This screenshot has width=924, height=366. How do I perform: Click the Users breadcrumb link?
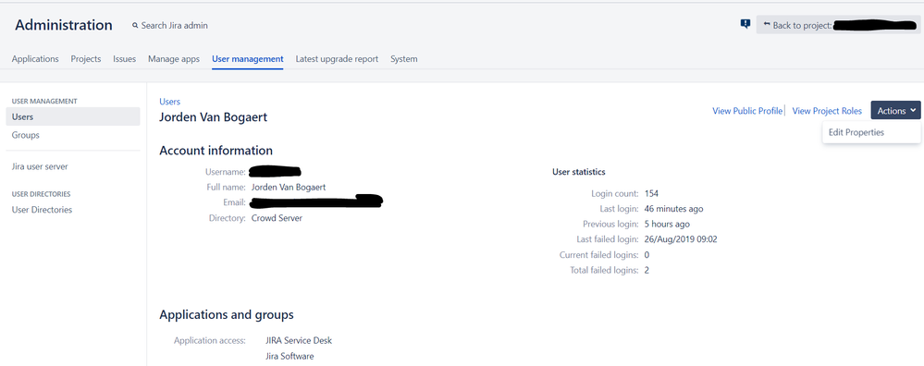point(169,102)
